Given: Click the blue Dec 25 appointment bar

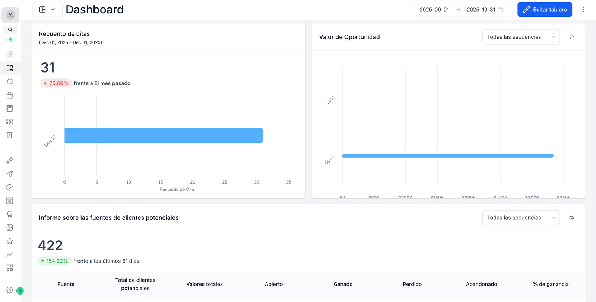Looking at the screenshot, I should (x=164, y=135).
